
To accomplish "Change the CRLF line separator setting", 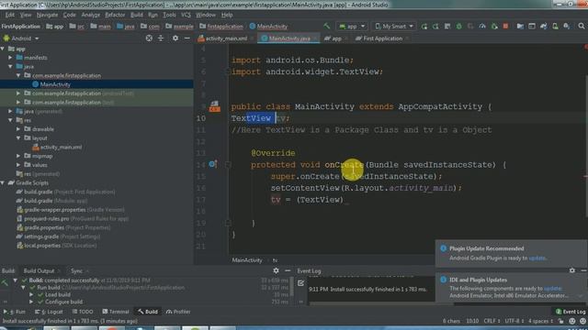I will point(492,321).
